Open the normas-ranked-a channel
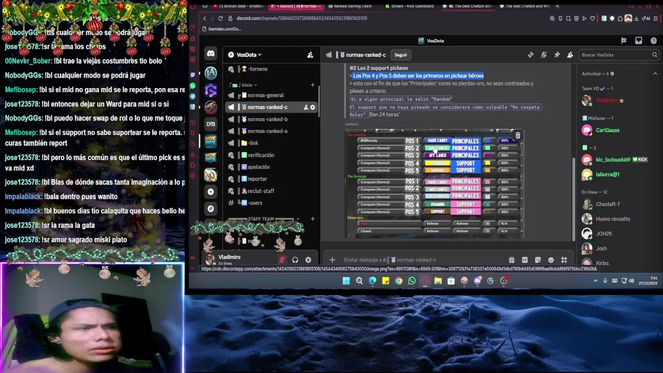Image resolution: width=663 pixels, height=373 pixels. [x=272, y=131]
